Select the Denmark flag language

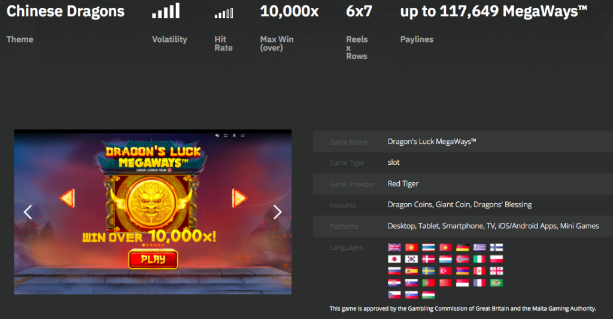[428, 259]
